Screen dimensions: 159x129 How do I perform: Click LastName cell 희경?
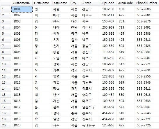60,33
